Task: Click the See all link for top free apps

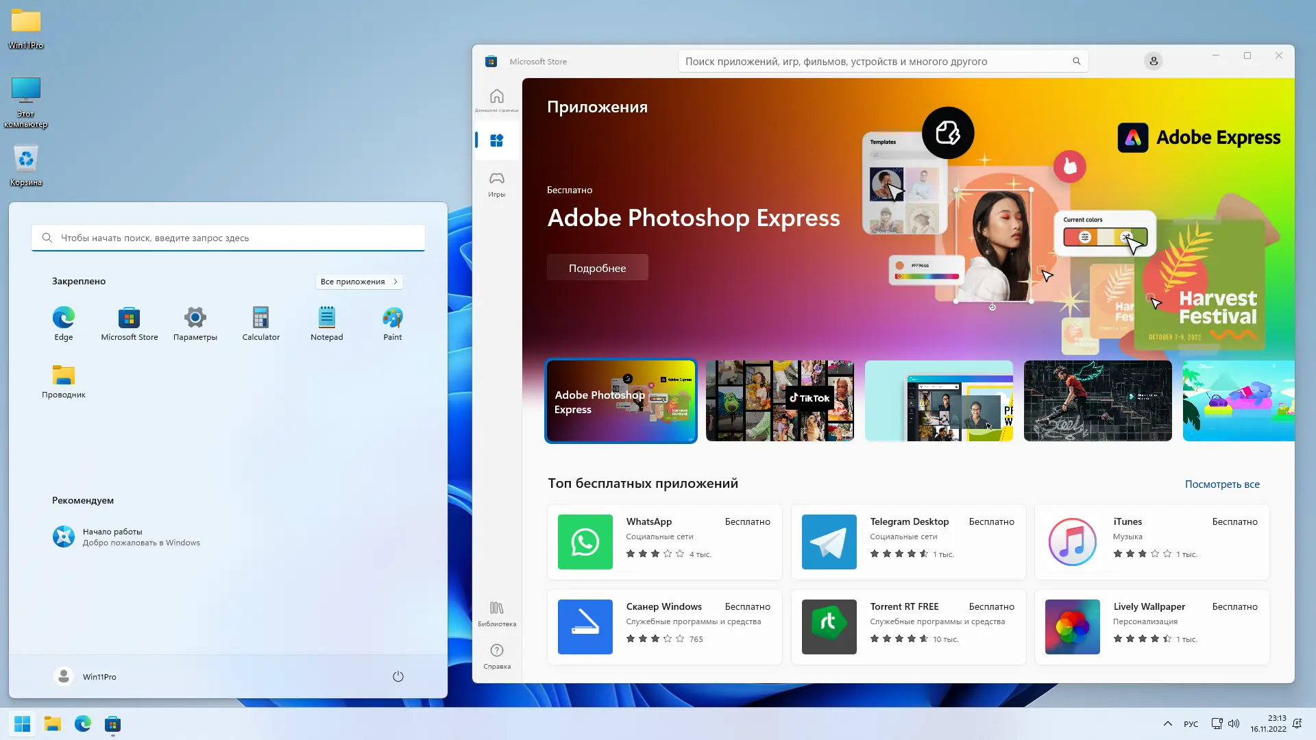Action: [x=1221, y=484]
